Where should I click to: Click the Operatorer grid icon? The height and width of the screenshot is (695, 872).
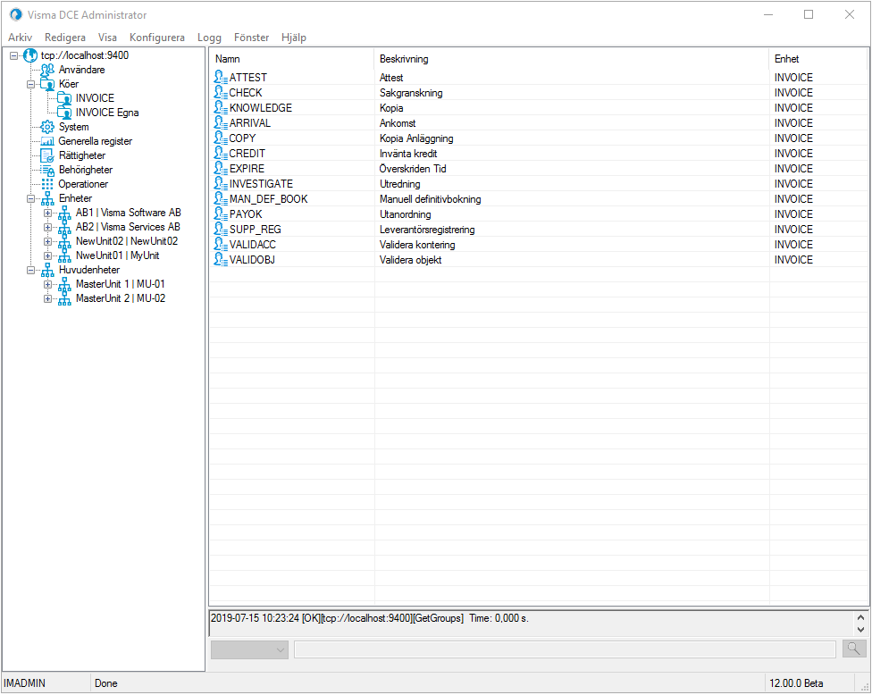[x=46, y=183]
